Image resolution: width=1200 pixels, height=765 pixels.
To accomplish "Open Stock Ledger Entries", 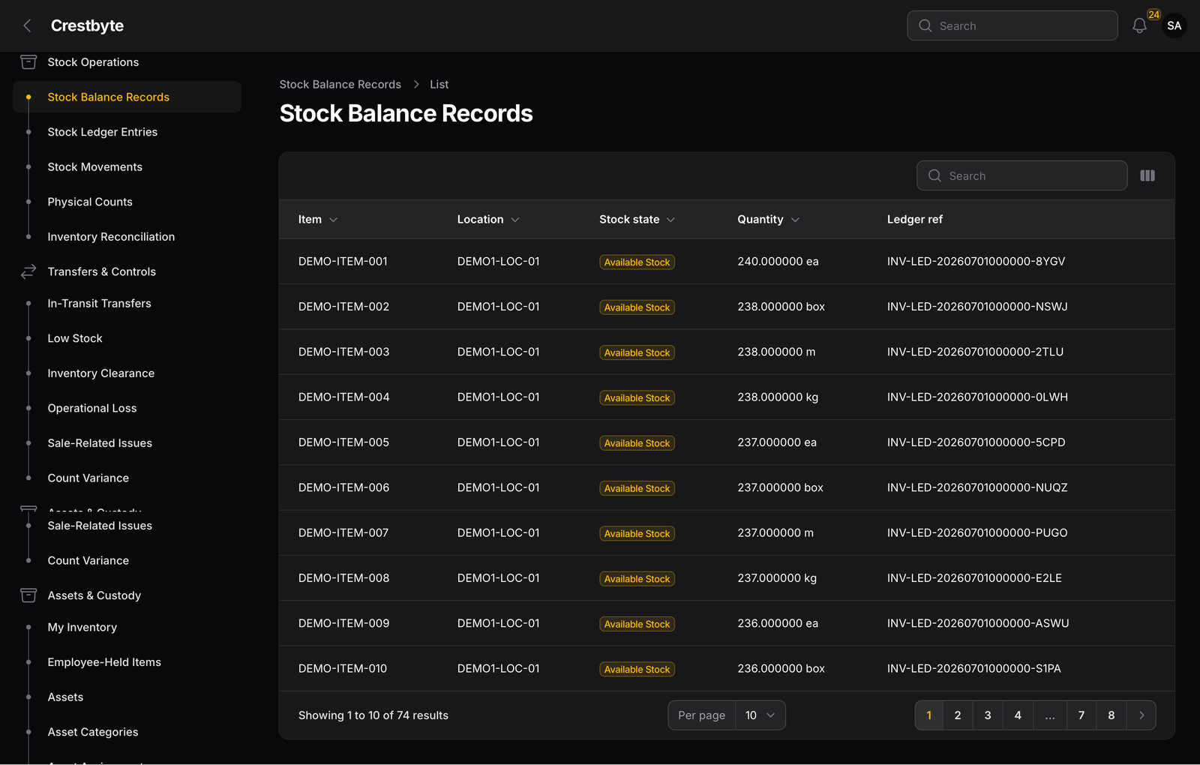I will (103, 132).
